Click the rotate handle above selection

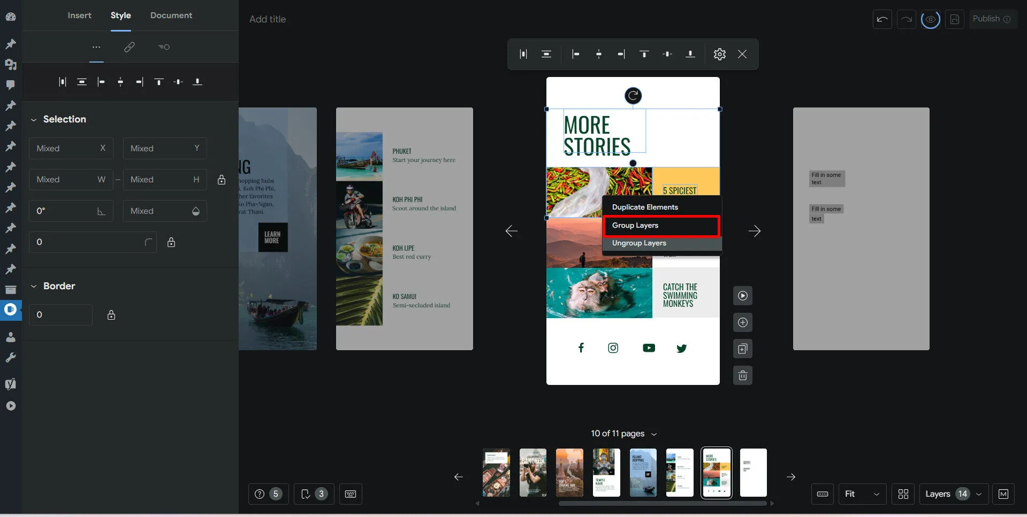[x=633, y=96]
